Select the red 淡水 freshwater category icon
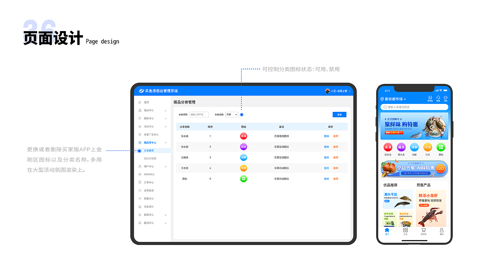Image resolution: width=485 pixels, height=273 pixels. click(244, 136)
